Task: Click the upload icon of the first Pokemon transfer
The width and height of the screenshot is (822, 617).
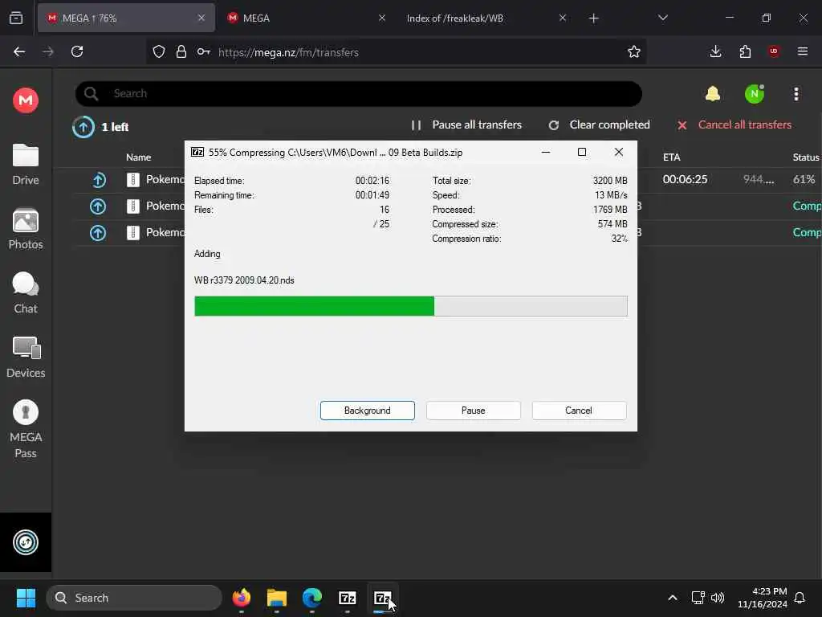Action: tap(99, 180)
